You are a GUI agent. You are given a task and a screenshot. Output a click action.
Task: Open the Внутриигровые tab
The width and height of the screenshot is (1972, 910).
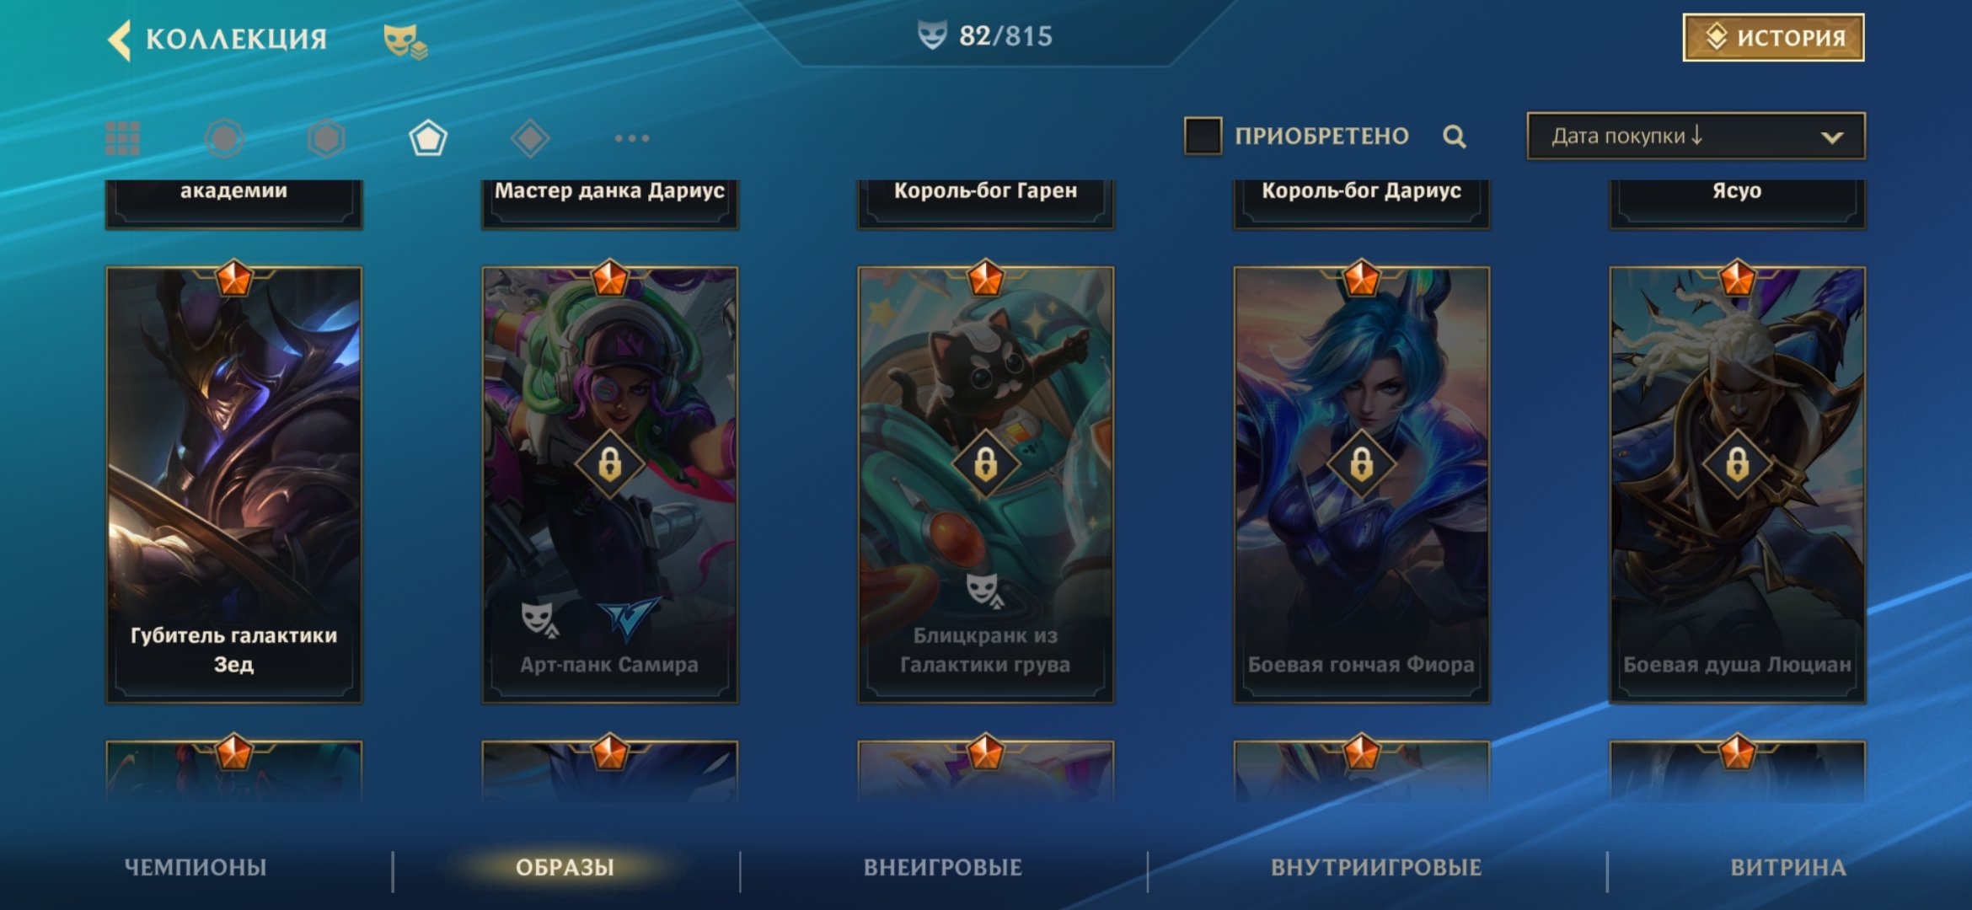coord(1376,868)
